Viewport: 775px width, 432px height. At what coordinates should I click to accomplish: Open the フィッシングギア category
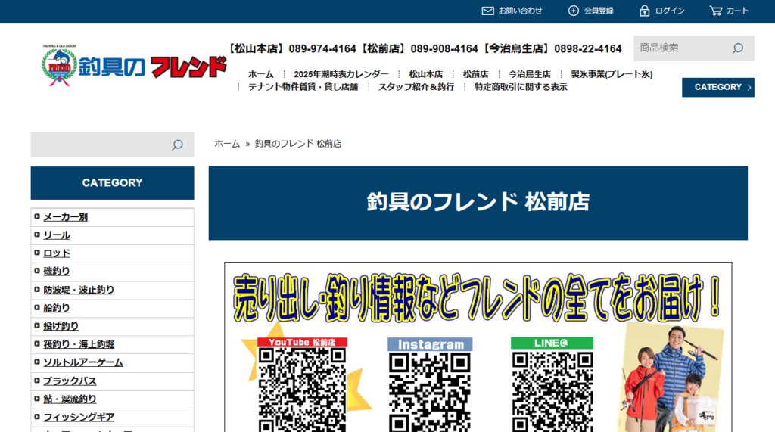79,417
